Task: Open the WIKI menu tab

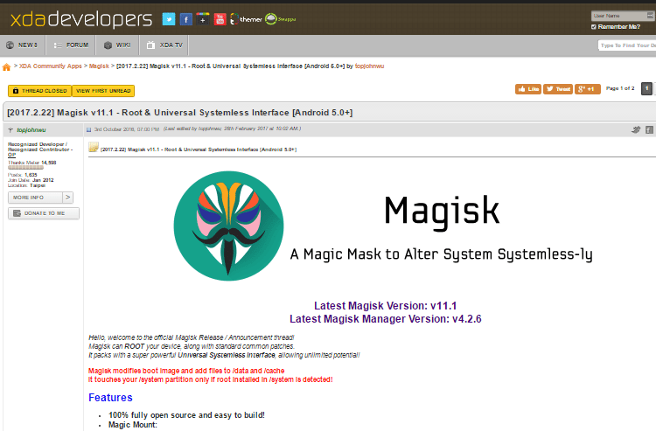Action: point(117,45)
